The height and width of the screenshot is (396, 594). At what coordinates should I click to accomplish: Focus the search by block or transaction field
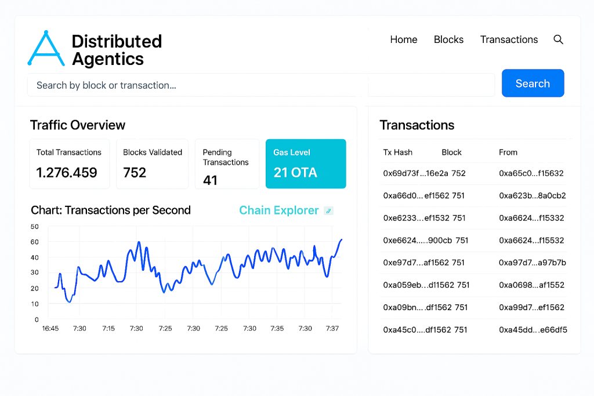pyautogui.click(x=260, y=85)
